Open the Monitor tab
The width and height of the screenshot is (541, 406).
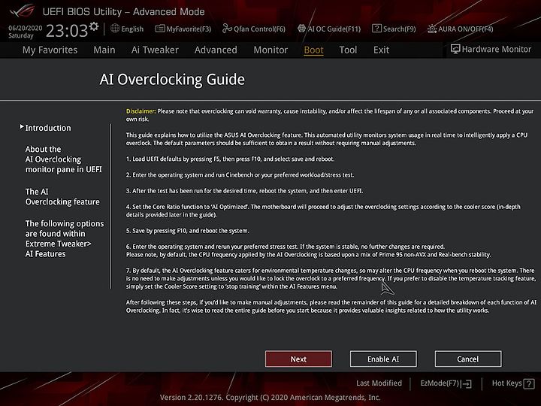click(270, 50)
